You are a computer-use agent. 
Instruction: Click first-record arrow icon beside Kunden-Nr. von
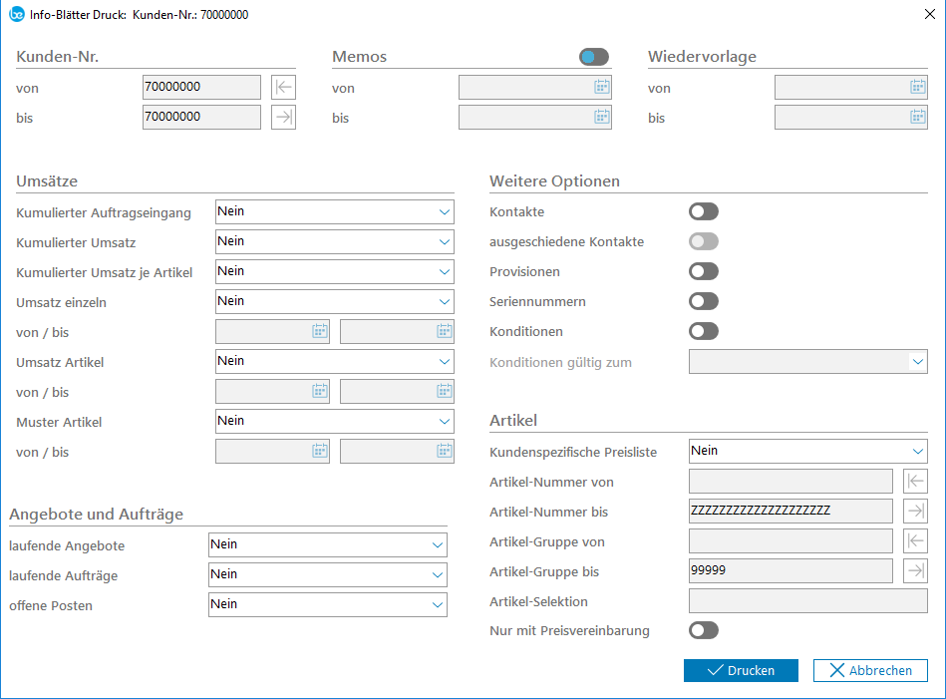[x=284, y=88]
